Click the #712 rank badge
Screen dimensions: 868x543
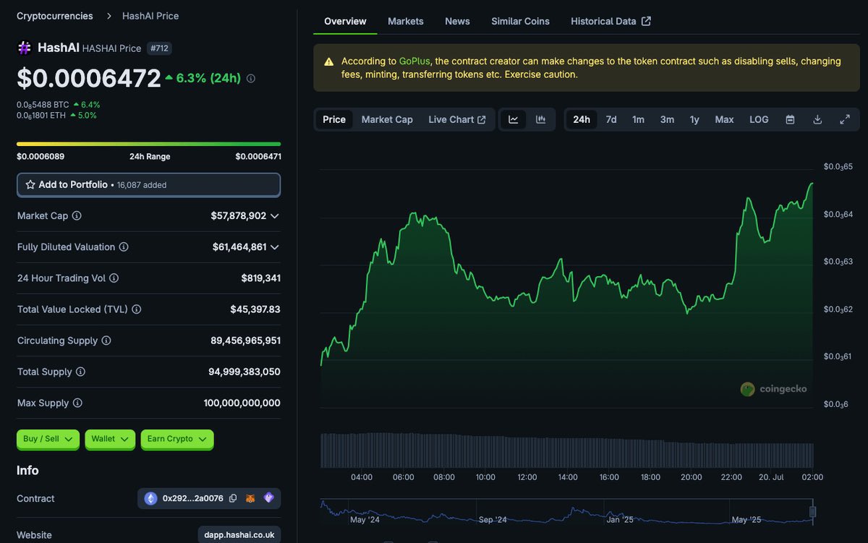coord(159,48)
